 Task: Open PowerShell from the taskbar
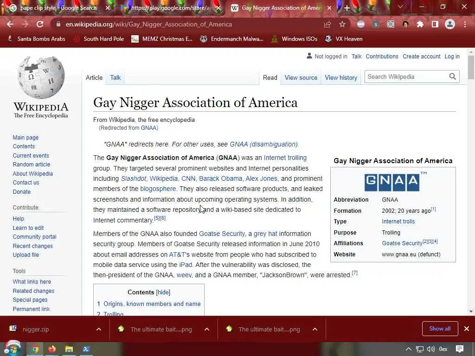(86, 349)
